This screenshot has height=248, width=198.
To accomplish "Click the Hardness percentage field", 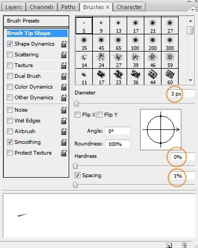I will [183, 157].
